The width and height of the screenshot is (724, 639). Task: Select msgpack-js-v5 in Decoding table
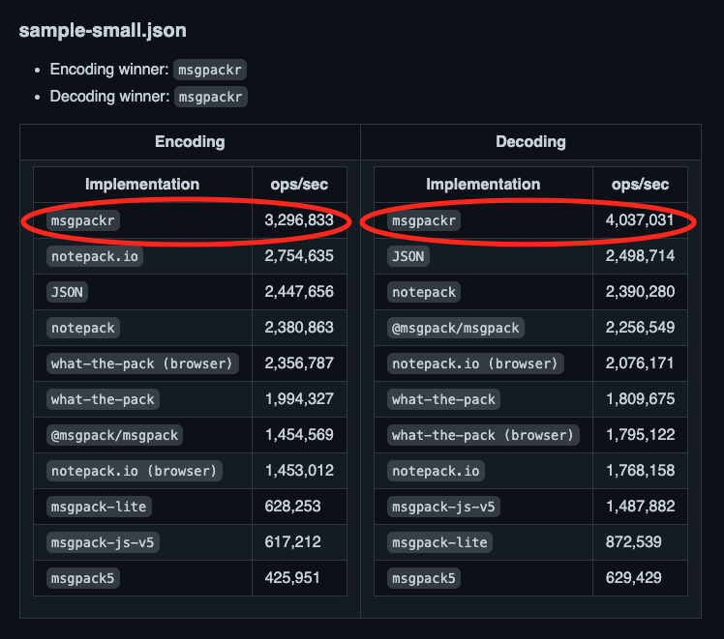click(443, 507)
